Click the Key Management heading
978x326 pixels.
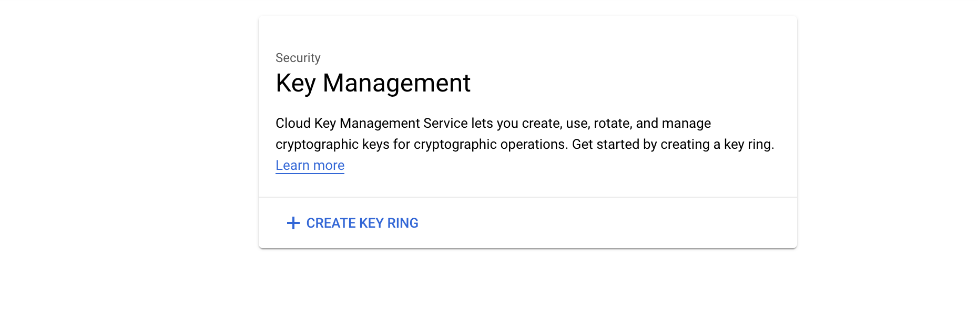373,83
